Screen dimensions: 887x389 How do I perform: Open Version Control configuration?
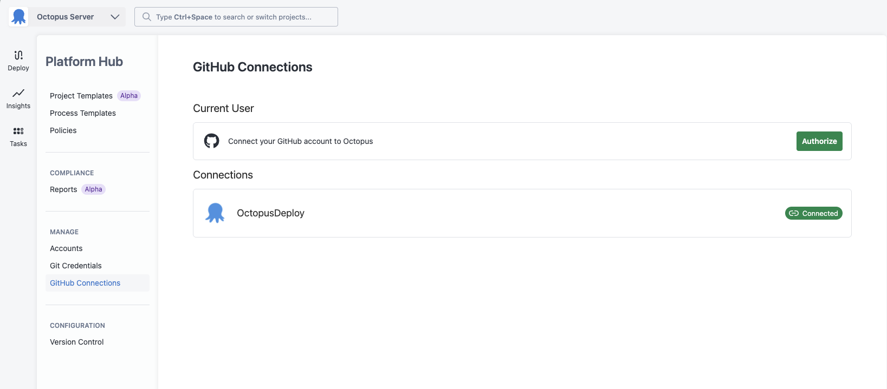point(77,342)
